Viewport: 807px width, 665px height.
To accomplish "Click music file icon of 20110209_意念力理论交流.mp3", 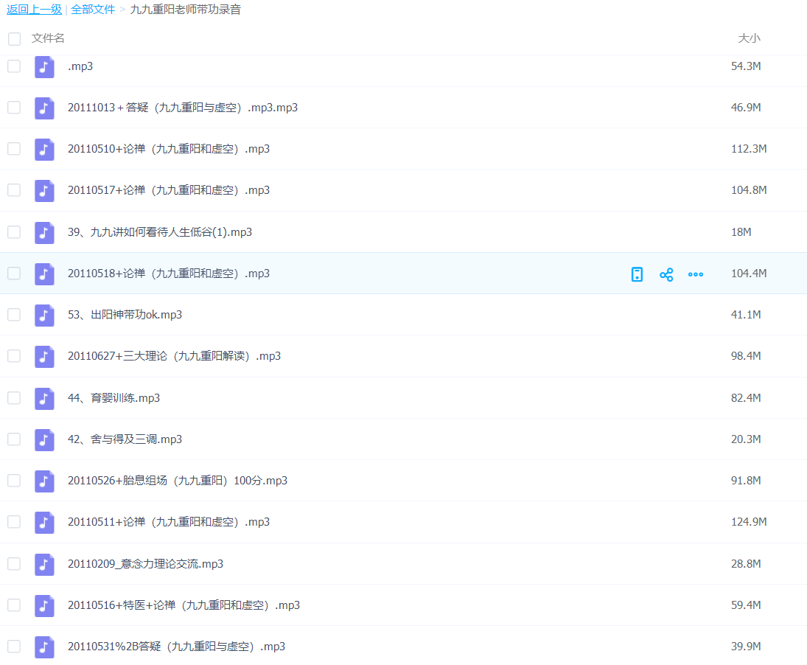I will click(44, 564).
